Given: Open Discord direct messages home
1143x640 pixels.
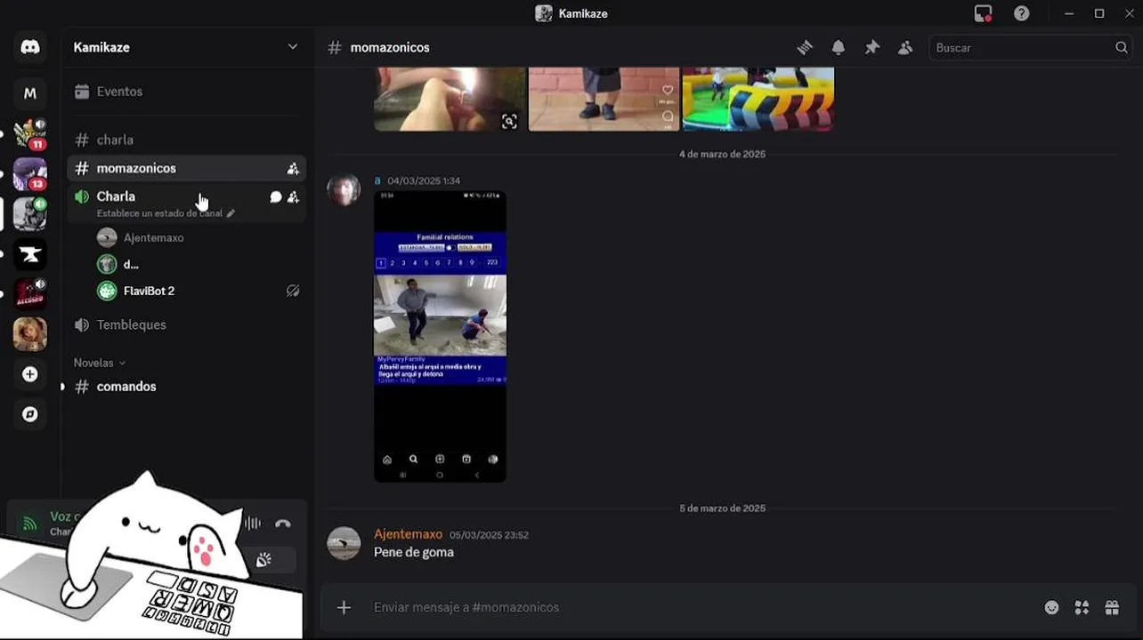Looking at the screenshot, I should coord(30,47).
